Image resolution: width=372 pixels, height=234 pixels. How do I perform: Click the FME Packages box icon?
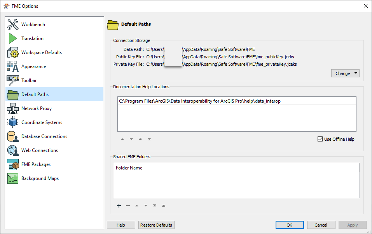coord(13,164)
